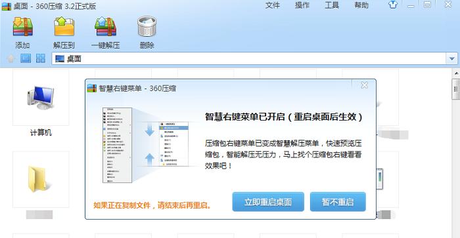This screenshot has height=238, width=460.
Task: Click the 桌面 address path field
Action: click(x=249, y=59)
